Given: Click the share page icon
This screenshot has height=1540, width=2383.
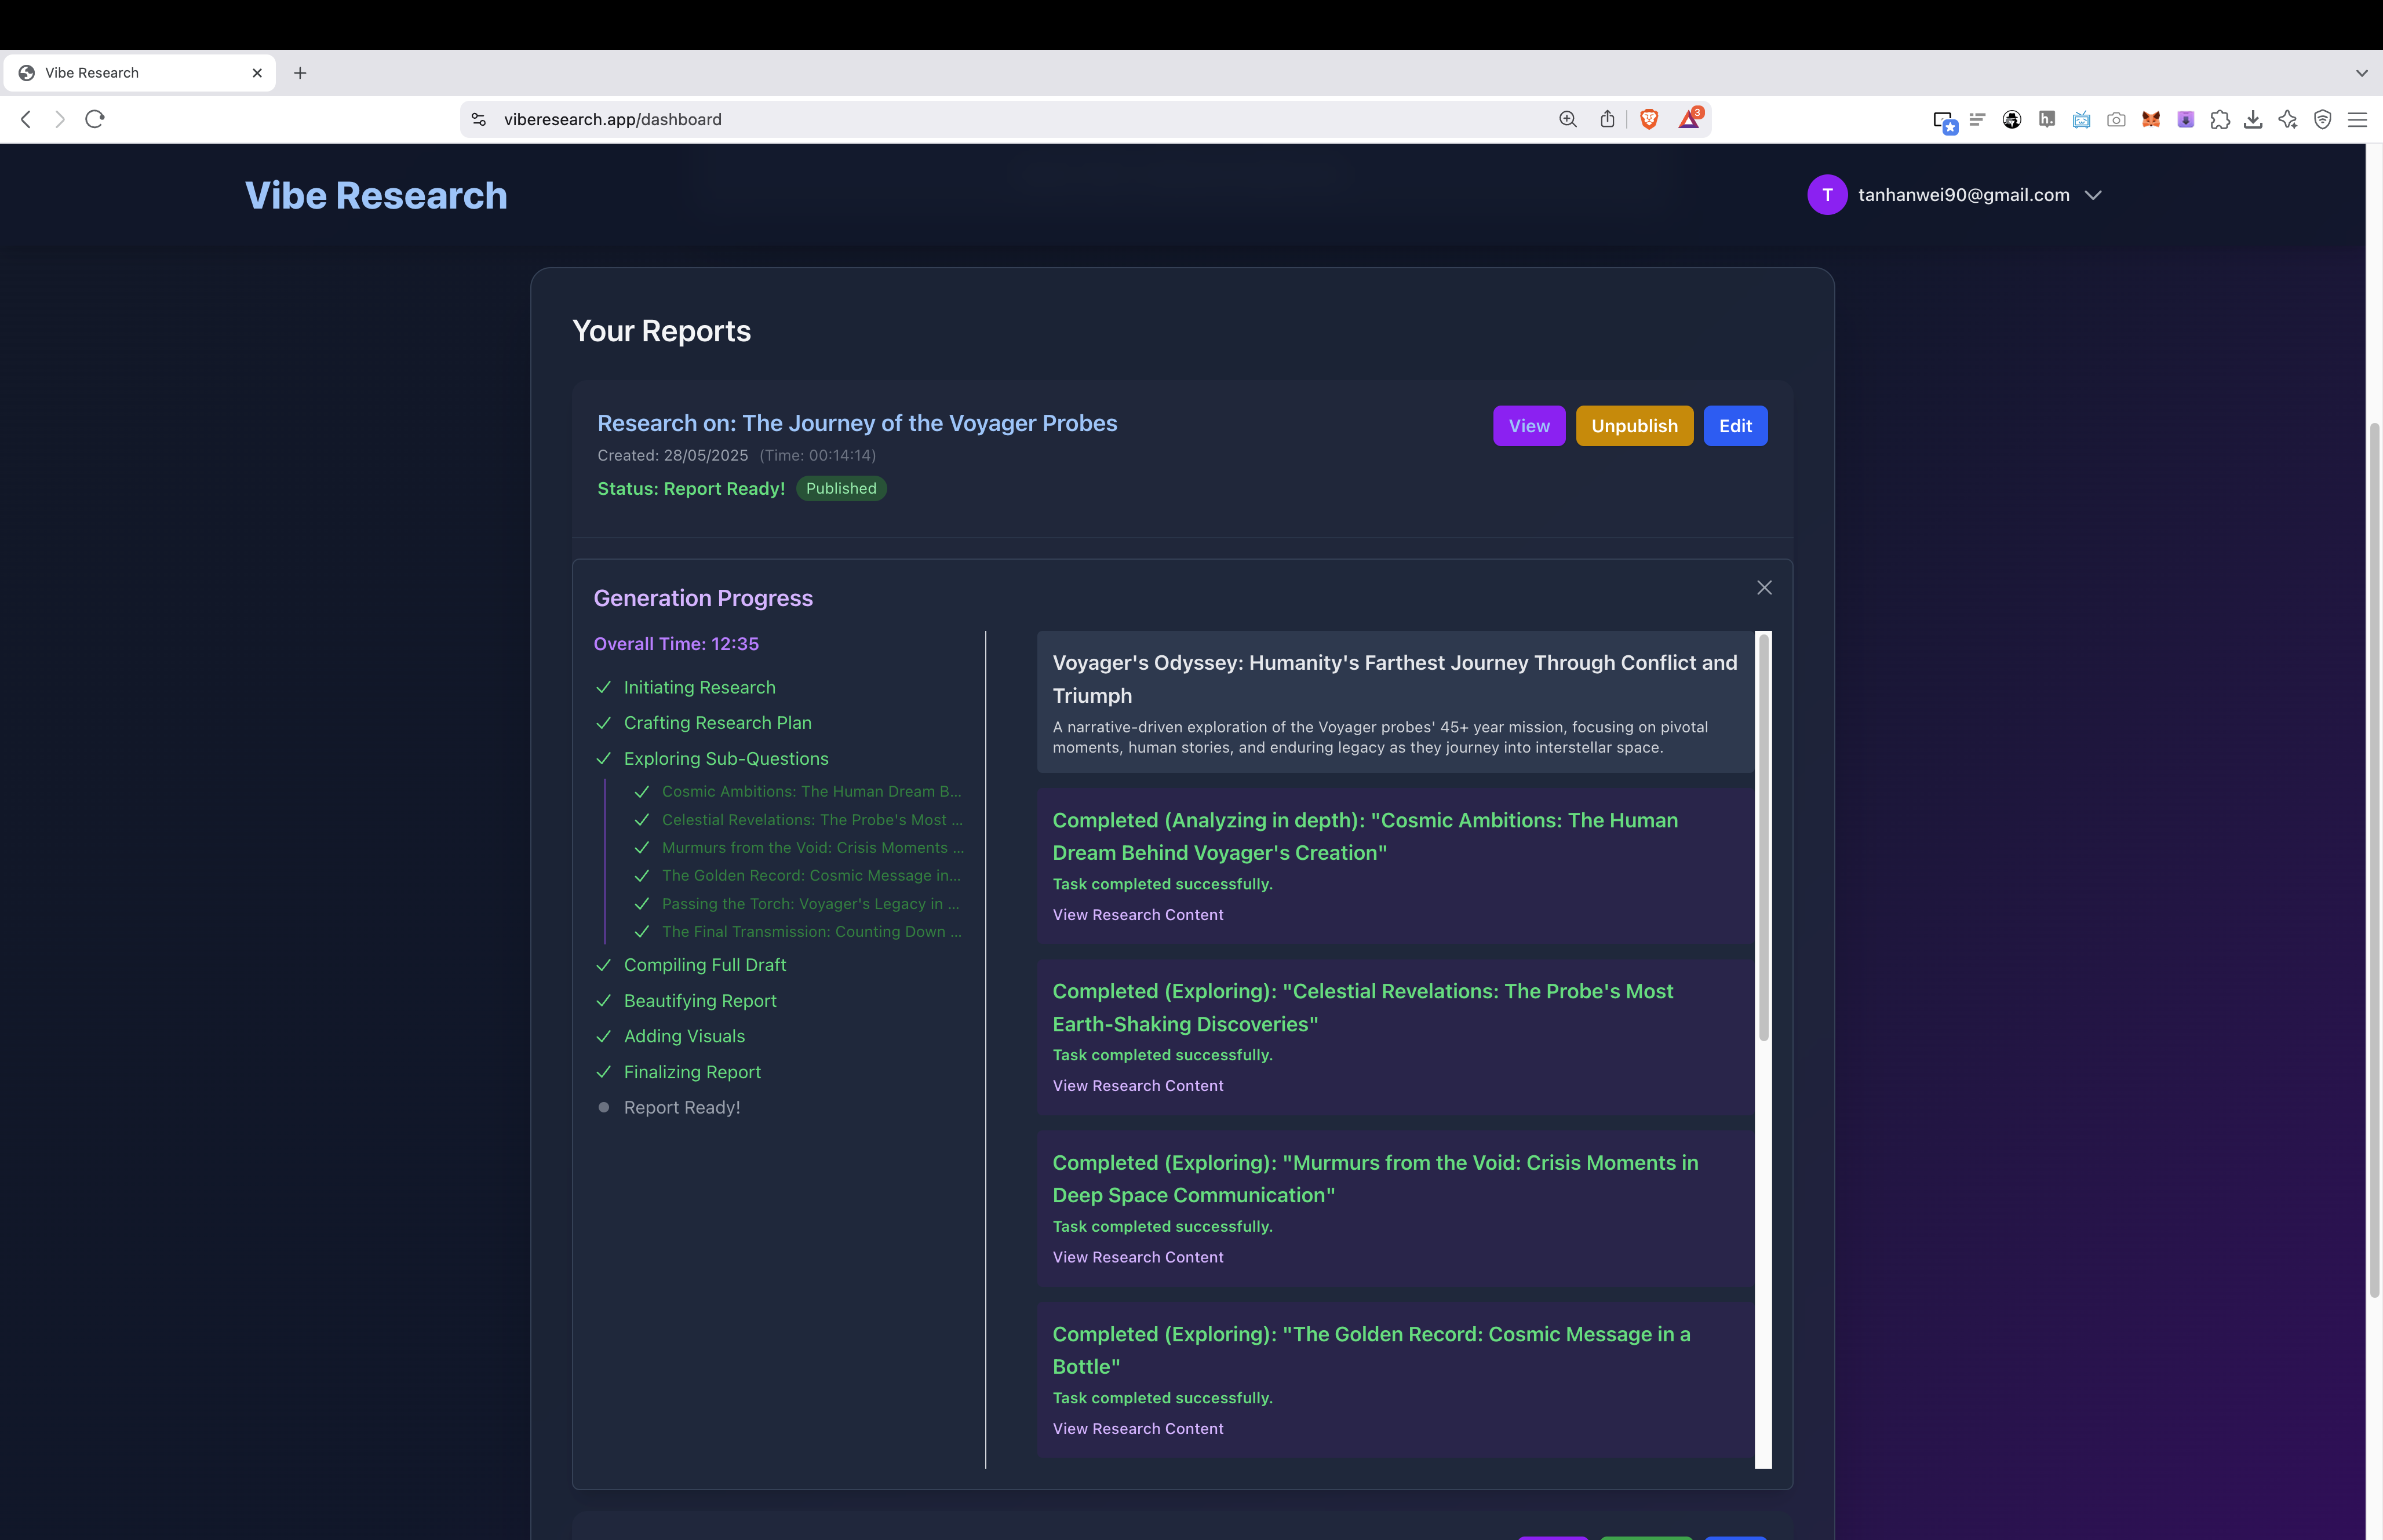Looking at the screenshot, I should [1607, 119].
